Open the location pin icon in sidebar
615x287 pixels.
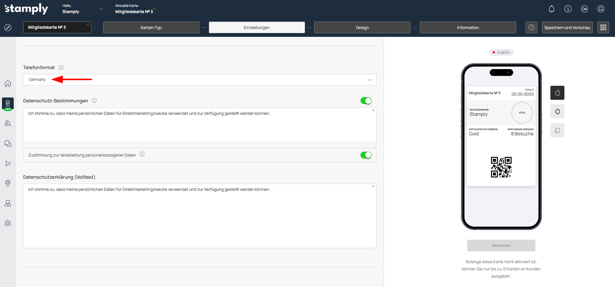(8, 183)
